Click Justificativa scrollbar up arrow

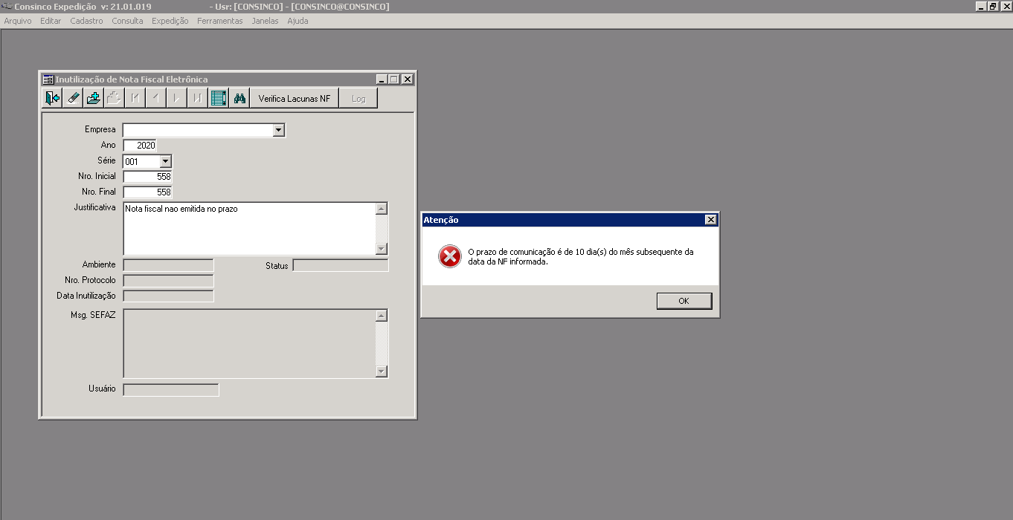[382, 209]
